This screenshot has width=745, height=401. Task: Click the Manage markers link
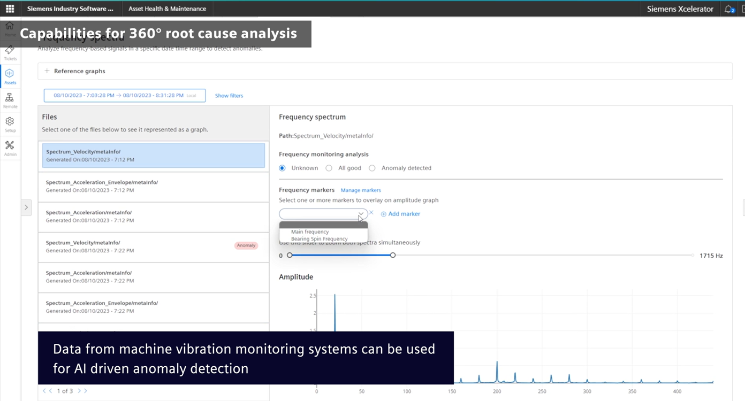(x=361, y=190)
